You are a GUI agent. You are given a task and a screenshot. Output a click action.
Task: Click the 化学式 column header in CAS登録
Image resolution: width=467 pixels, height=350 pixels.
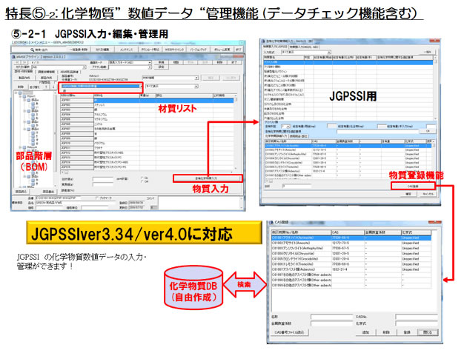tap(416, 232)
